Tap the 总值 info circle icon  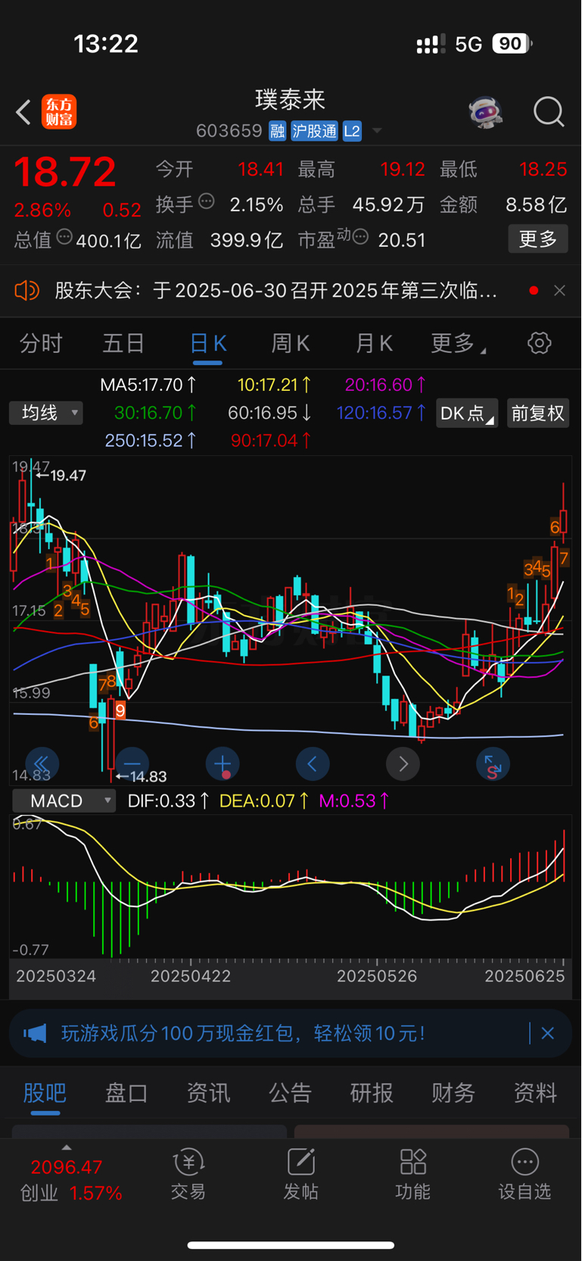64,237
